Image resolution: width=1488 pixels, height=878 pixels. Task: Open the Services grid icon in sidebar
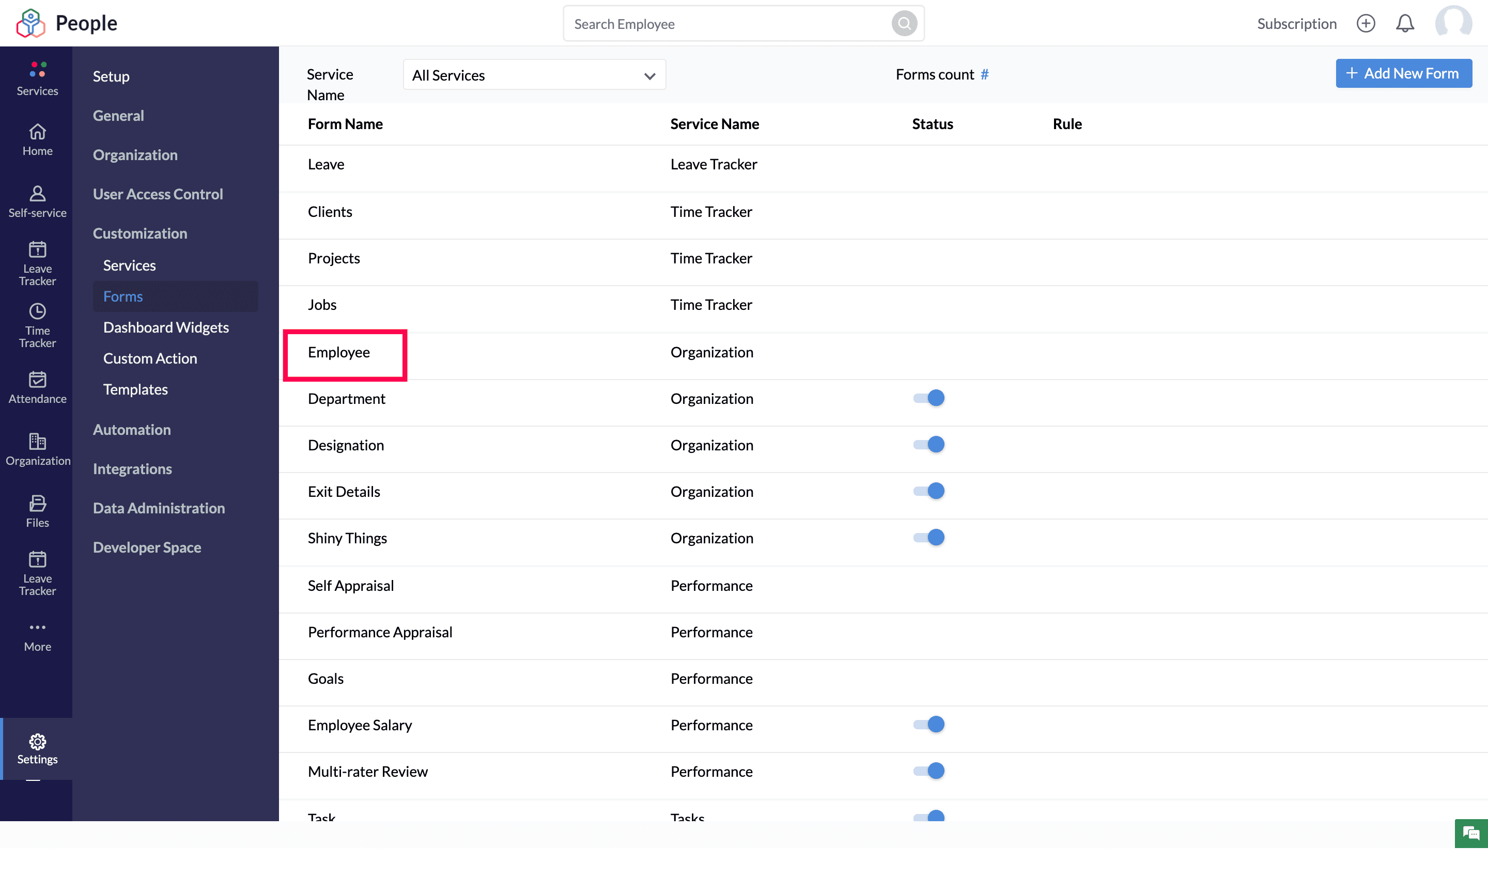(x=37, y=78)
